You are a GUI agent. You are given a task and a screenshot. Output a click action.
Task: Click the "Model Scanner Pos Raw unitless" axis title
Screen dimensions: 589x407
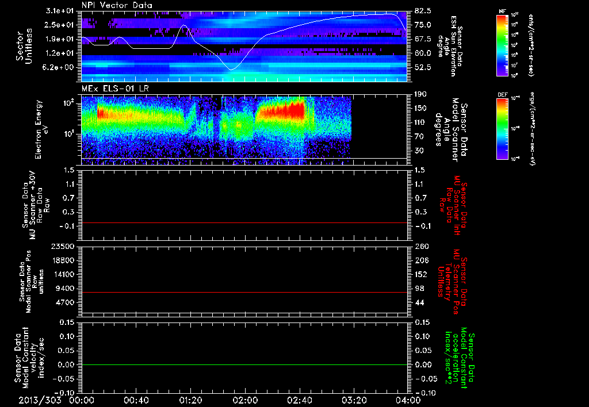pyautogui.click(x=32, y=282)
